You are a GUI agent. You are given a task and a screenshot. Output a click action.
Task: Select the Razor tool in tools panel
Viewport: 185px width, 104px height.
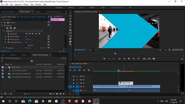click(70, 30)
